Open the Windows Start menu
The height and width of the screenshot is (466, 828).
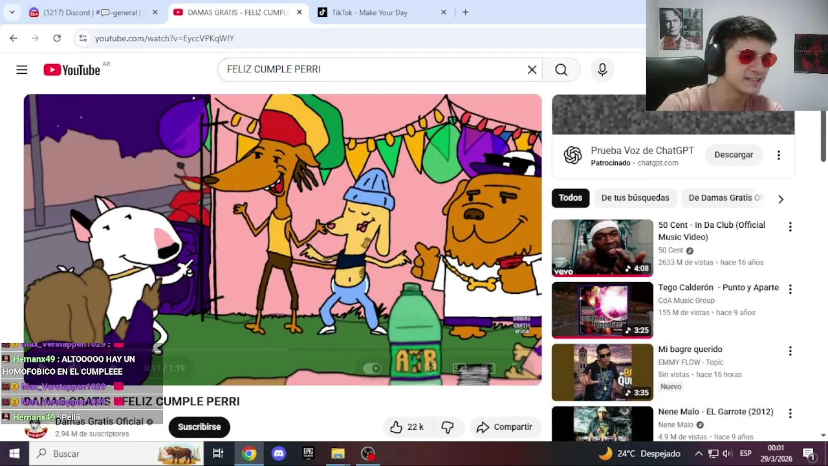pos(14,454)
